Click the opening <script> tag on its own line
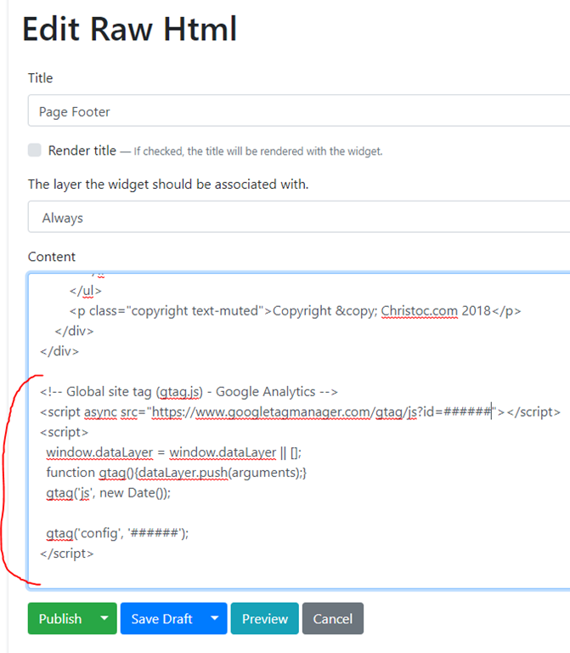This screenshot has width=570, height=653. [64, 432]
